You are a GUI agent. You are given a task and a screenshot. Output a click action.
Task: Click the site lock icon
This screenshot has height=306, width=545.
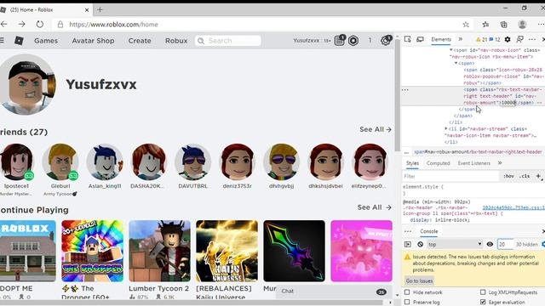click(x=60, y=25)
